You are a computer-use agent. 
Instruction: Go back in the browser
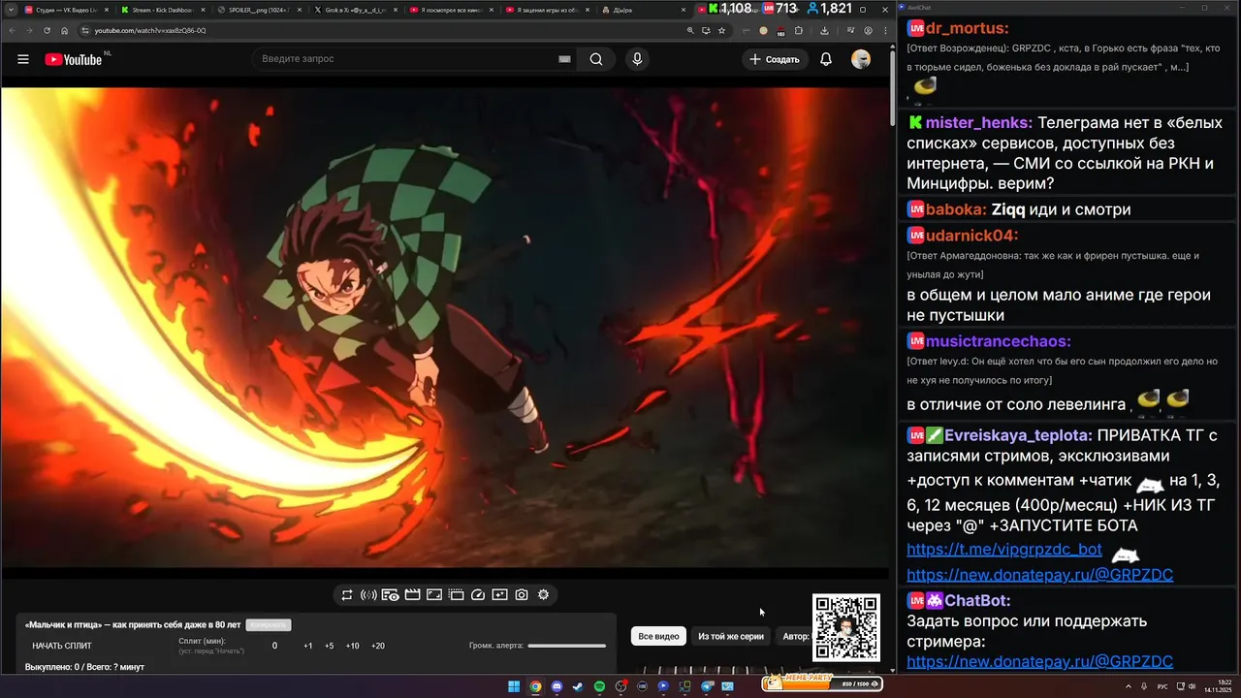coord(12,30)
